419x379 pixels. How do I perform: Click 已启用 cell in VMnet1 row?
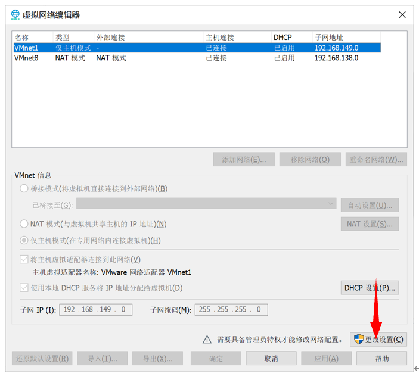coord(284,48)
